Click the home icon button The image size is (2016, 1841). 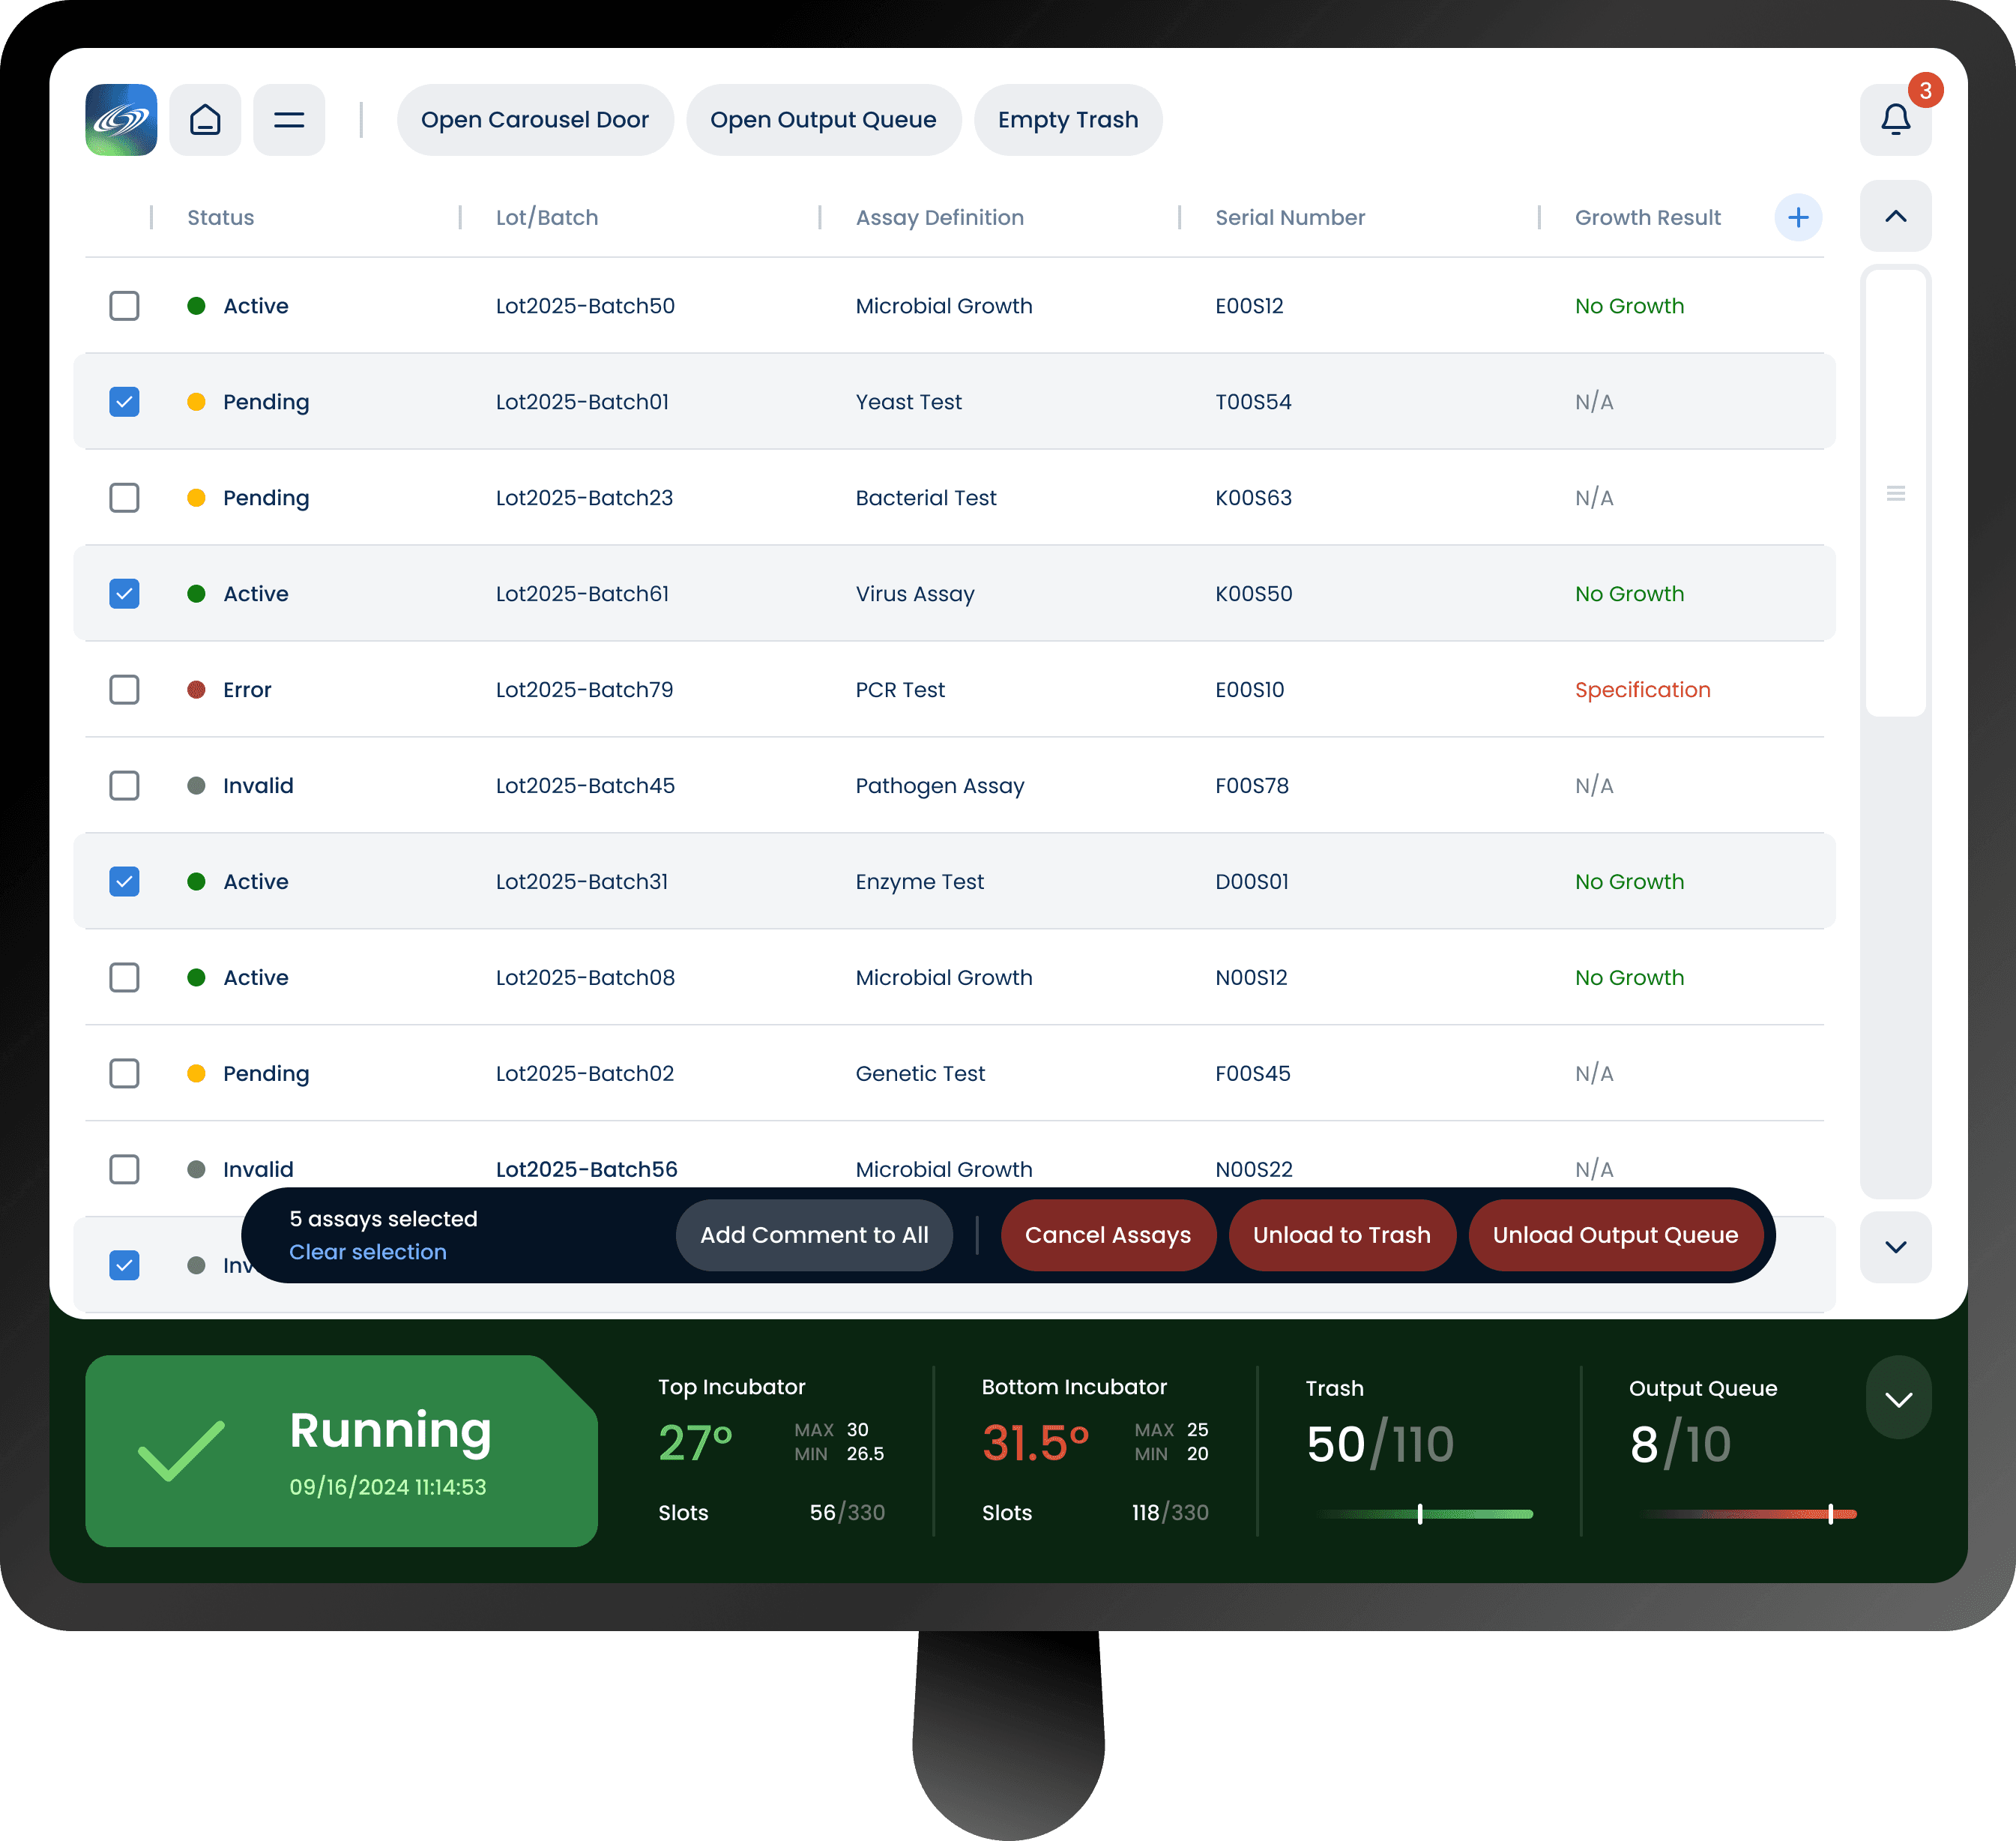click(x=205, y=120)
